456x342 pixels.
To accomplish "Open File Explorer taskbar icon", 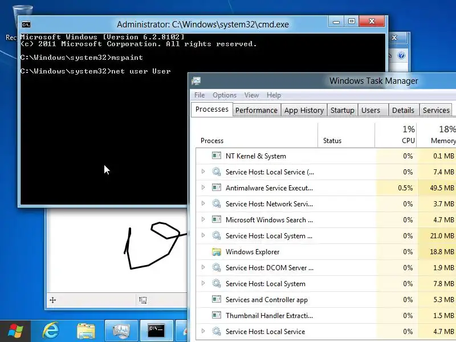I will tap(86, 331).
